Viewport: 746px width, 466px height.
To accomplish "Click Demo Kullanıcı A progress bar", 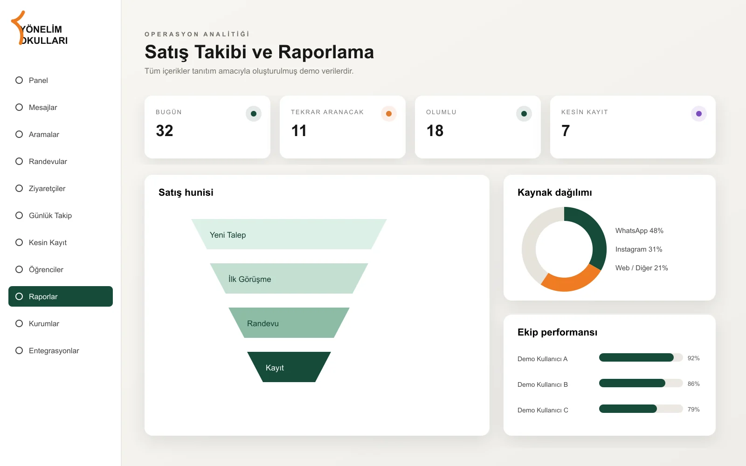I will coord(641,357).
